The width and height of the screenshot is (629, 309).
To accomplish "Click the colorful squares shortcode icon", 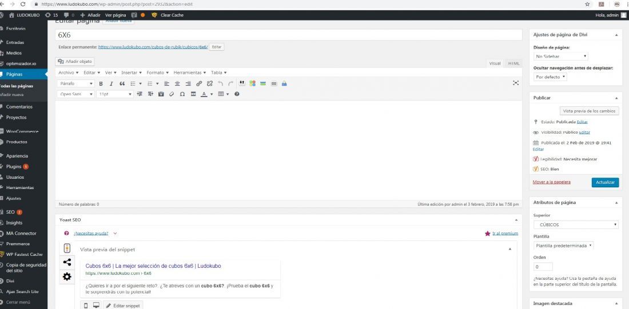I will point(252,83).
